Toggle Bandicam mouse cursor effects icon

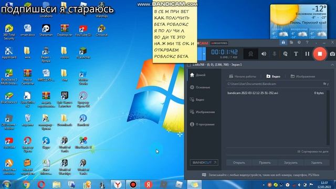point(286,54)
